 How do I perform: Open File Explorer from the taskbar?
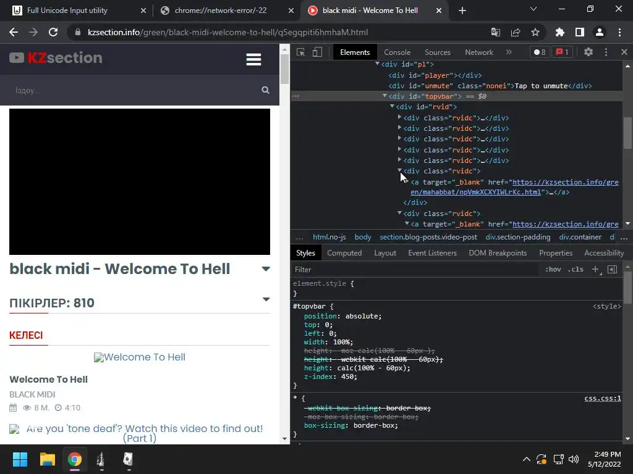(47, 459)
